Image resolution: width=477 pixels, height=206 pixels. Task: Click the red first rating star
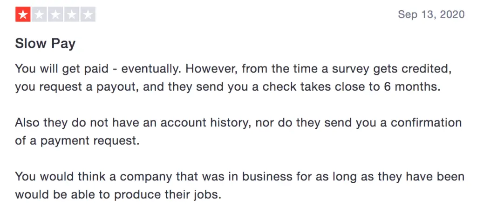(x=23, y=14)
